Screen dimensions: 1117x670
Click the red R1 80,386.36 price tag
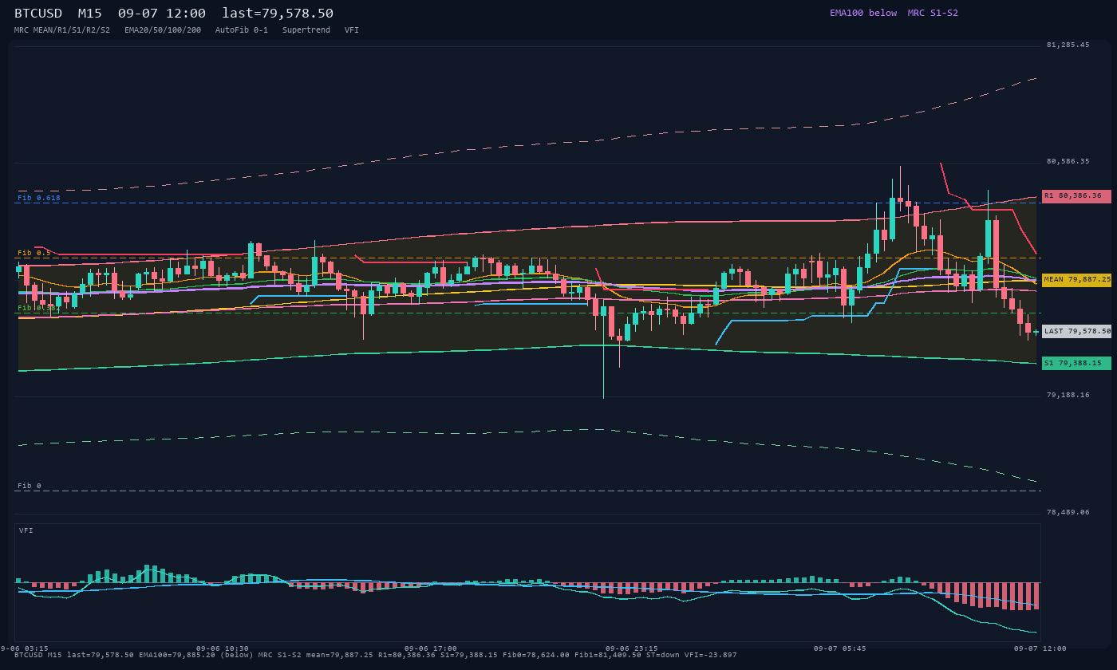pyautogui.click(x=1076, y=195)
